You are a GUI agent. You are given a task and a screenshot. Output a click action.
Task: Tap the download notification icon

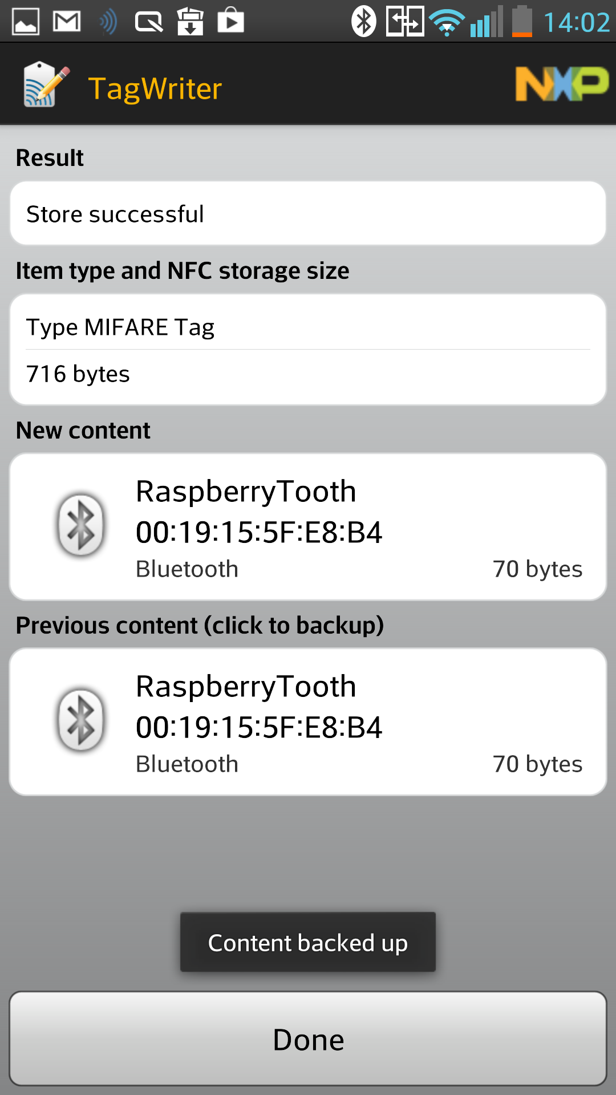tap(190, 22)
